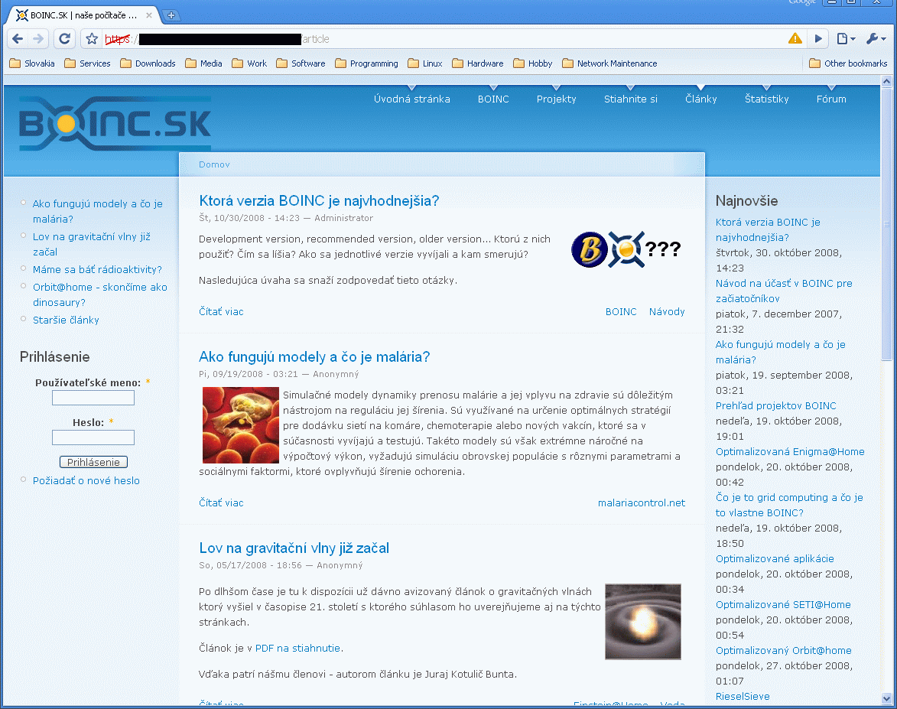Open the PDF na stiahnutie link

pos(297,649)
